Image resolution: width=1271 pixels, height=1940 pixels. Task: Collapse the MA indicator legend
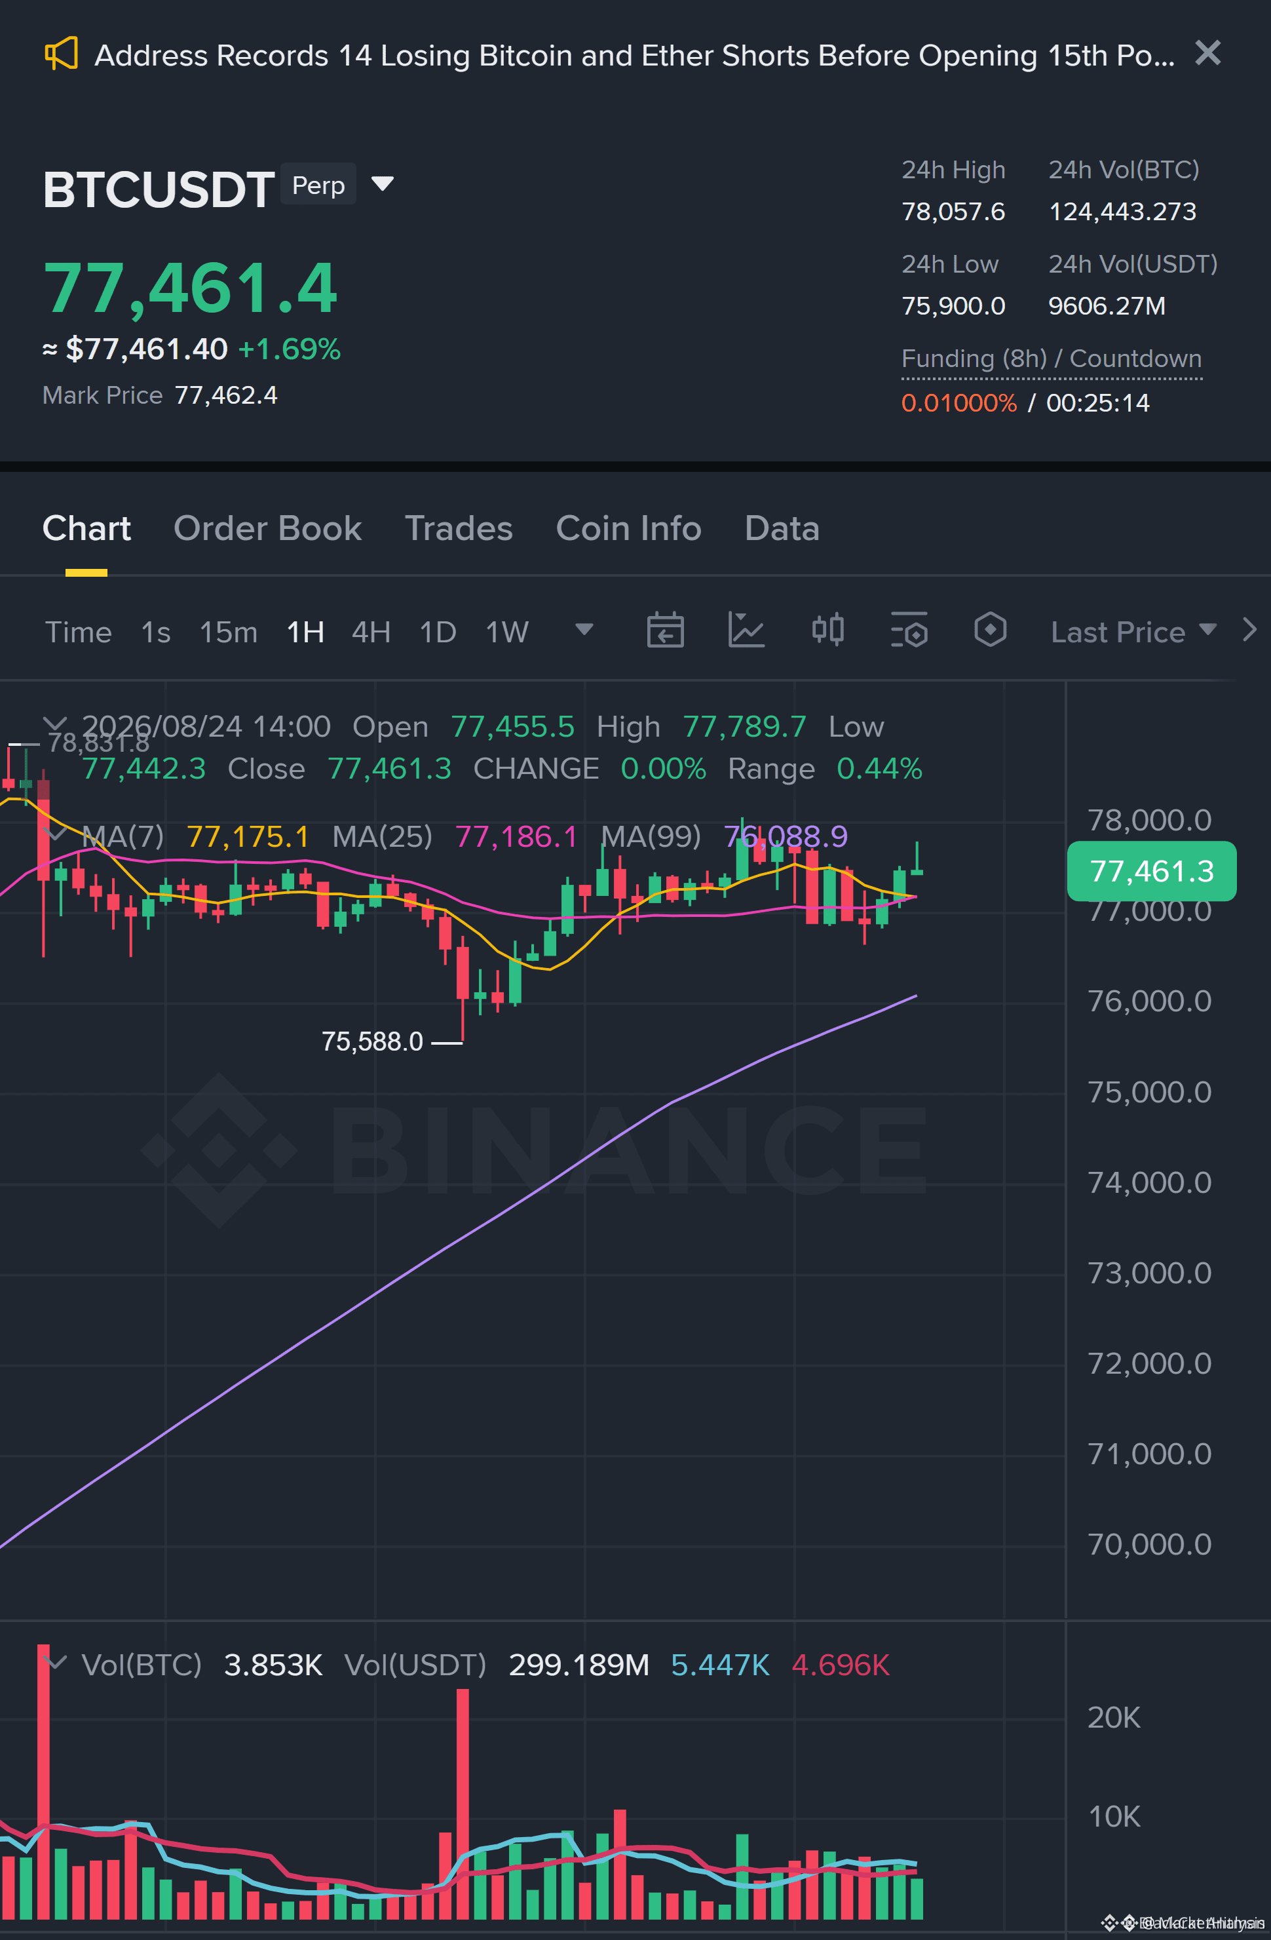click(56, 835)
